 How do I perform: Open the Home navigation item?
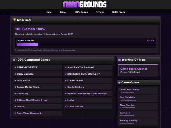point(48,12)
